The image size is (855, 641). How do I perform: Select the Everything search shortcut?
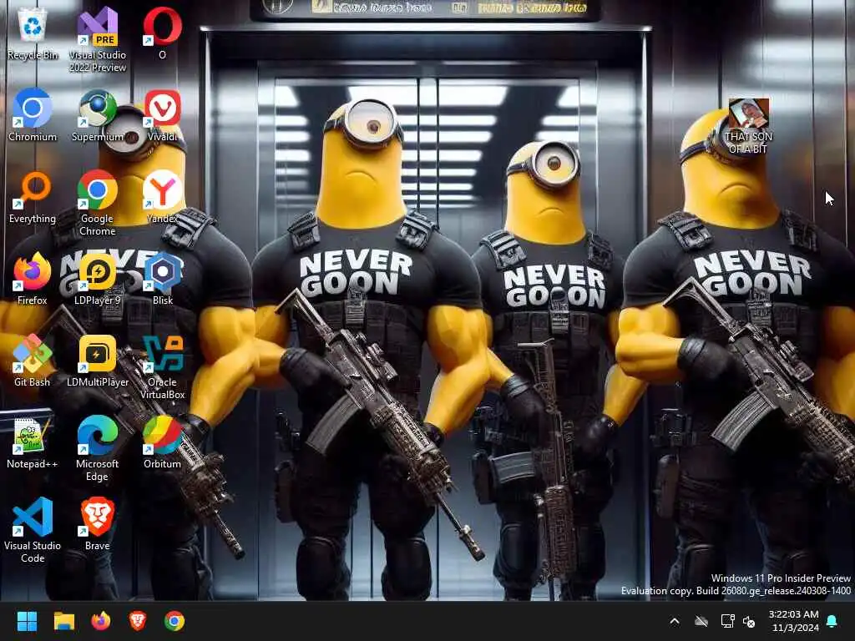33,197
